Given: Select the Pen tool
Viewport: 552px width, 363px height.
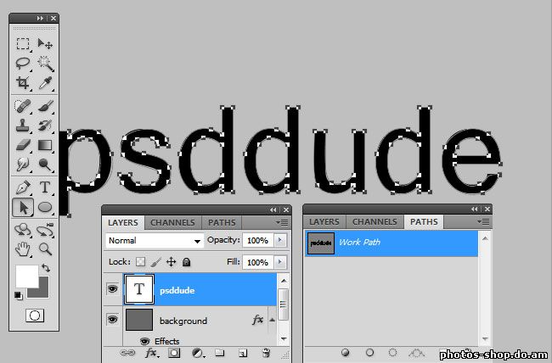Looking at the screenshot, I should [23, 187].
